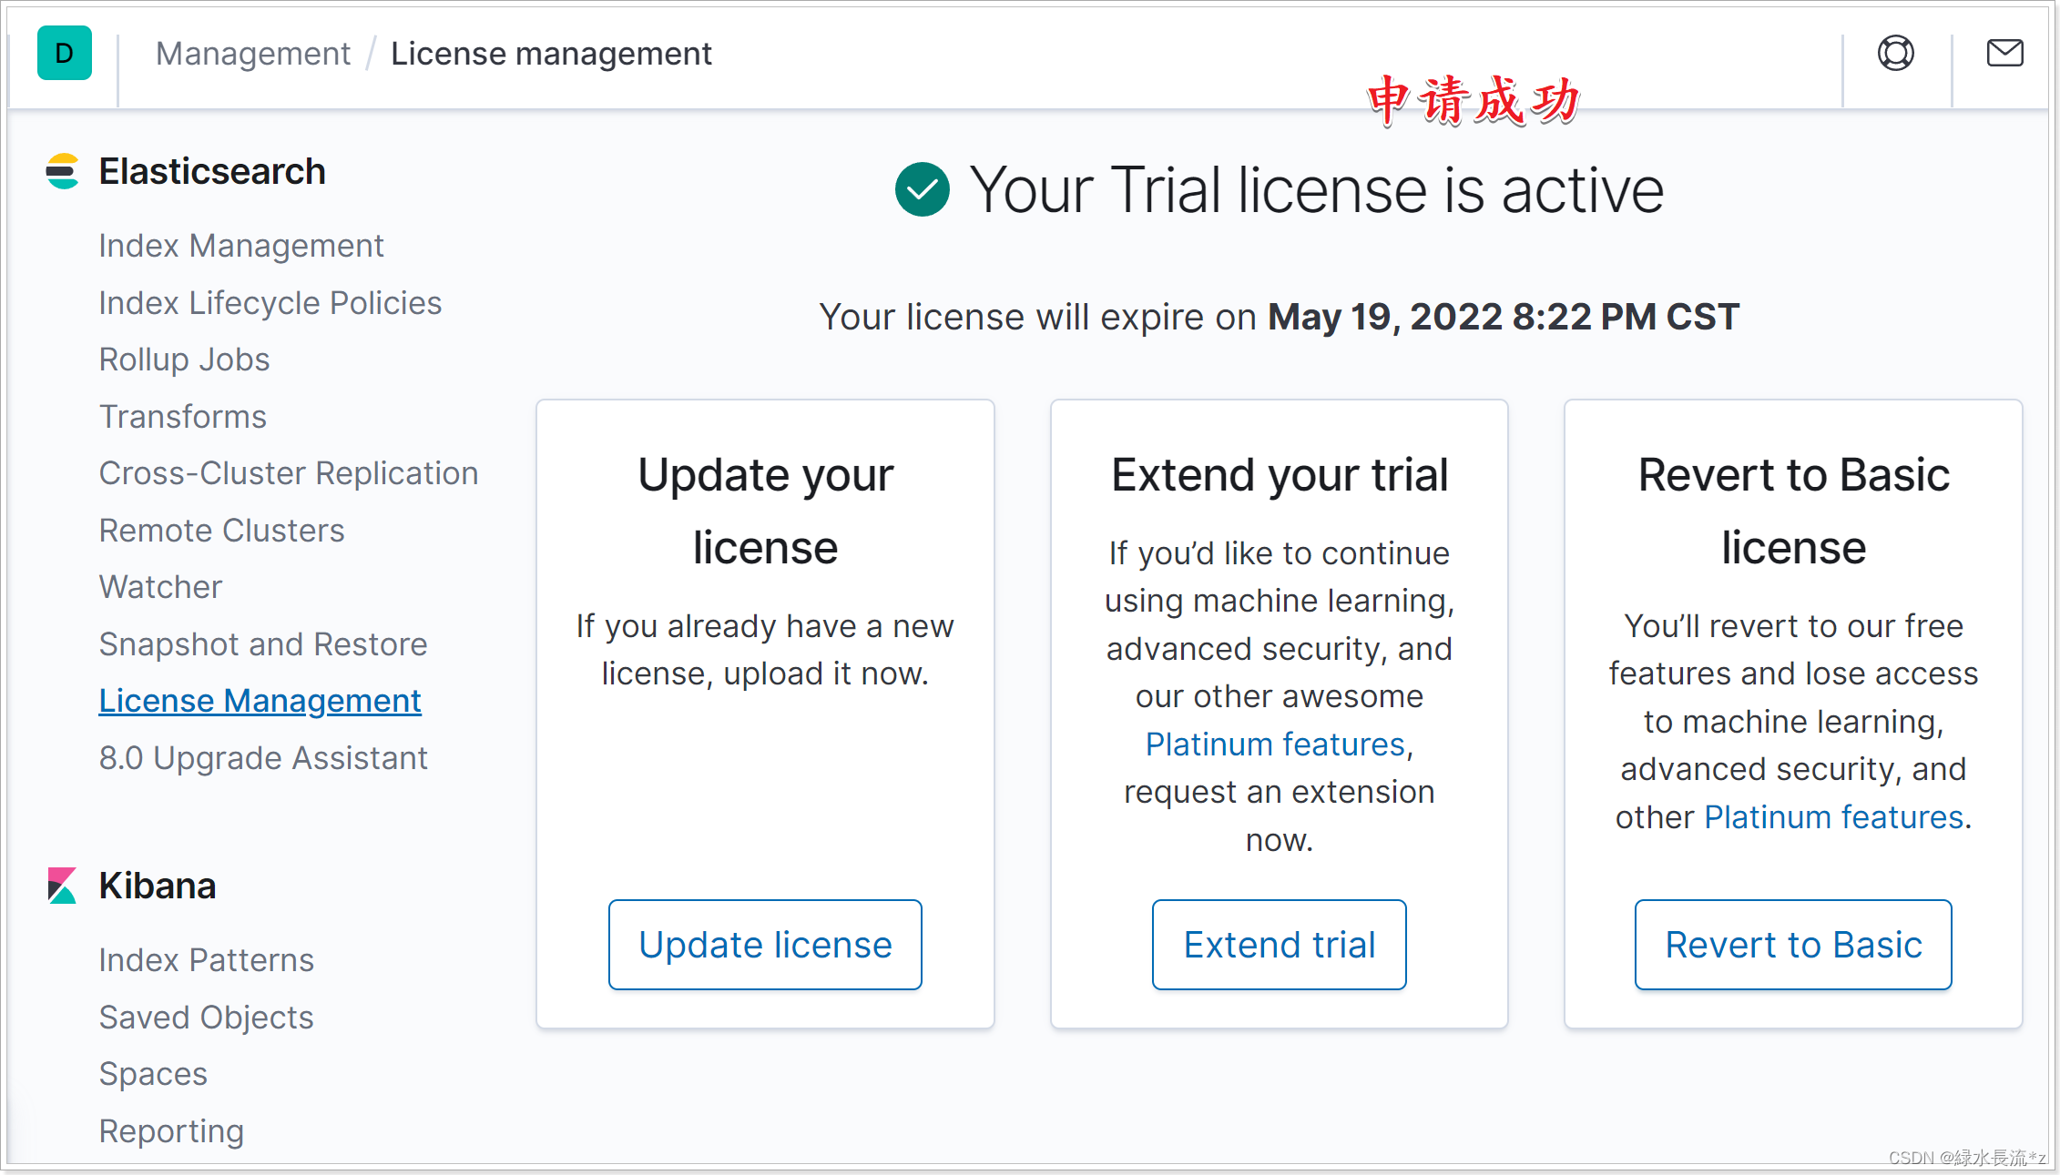Click License management breadcrumb
Viewport: 2060px width, 1175px height.
(x=551, y=54)
